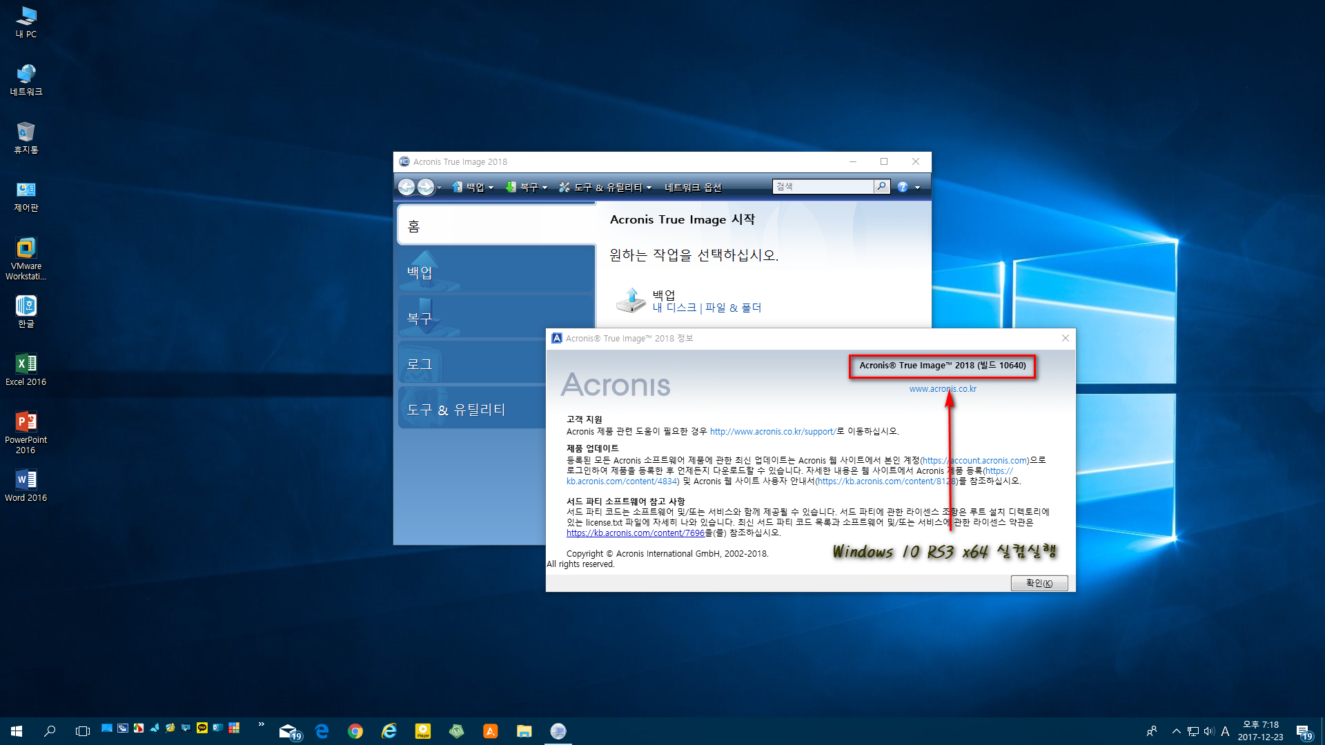Open the account.acronis.com link
The image size is (1325, 745).
point(974,461)
